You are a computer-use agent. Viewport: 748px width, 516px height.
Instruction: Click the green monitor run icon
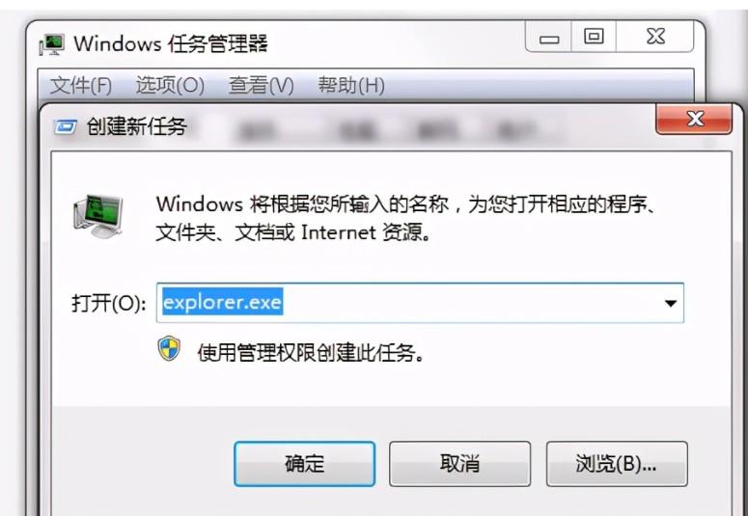click(x=98, y=216)
